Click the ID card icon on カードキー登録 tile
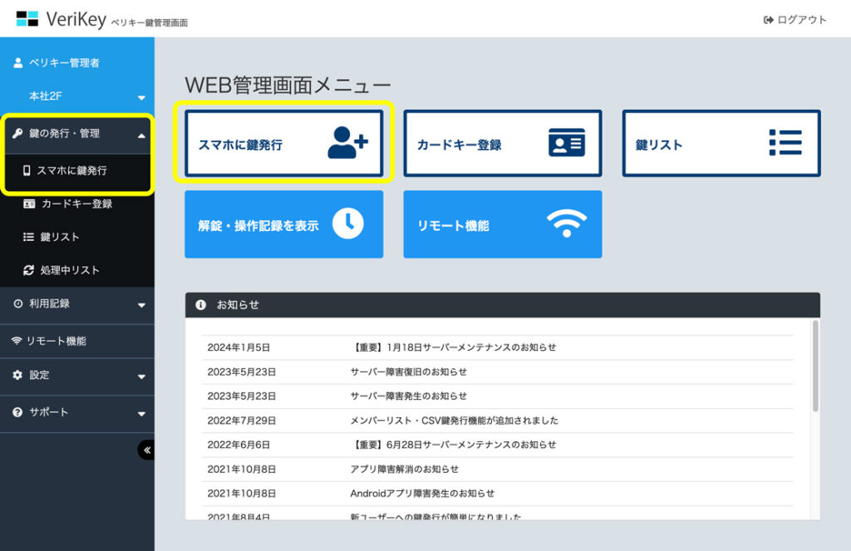Viewport: 851px width, 551px height. coord(566,143)
